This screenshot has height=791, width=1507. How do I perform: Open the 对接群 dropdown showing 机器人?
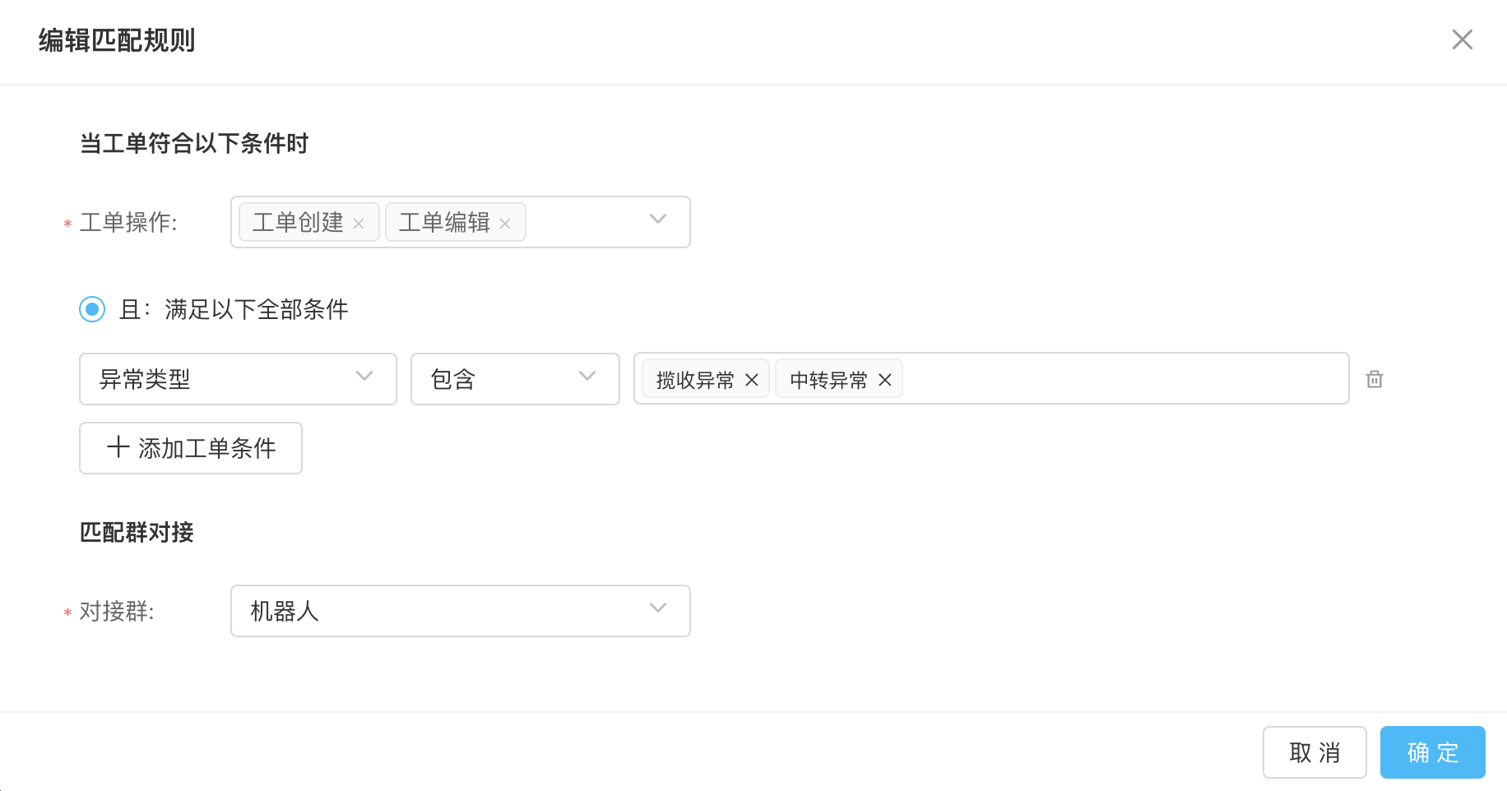461,611
